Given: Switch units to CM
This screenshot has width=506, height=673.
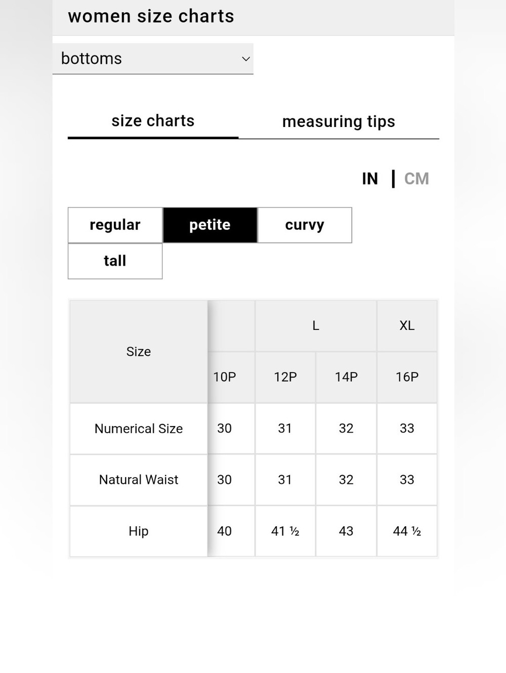Looking at the screenshot, I should [416, 179].
